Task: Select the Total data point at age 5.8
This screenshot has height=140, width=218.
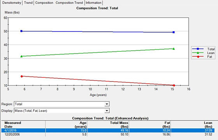Action: [21, 31]
